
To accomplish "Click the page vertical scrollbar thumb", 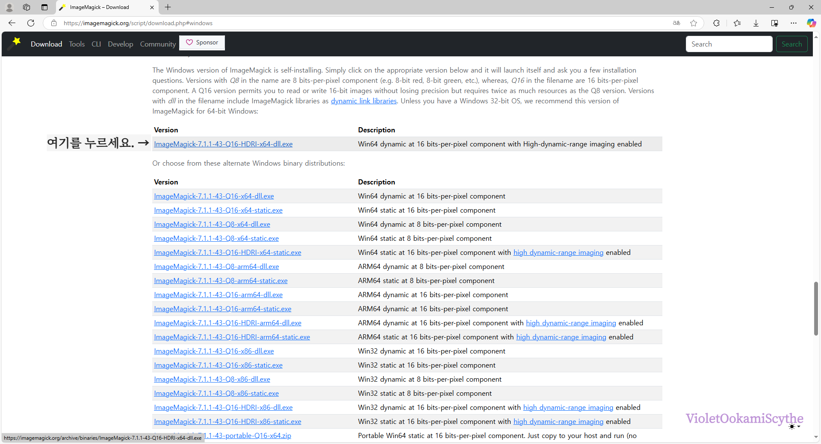I will point(816,308).
